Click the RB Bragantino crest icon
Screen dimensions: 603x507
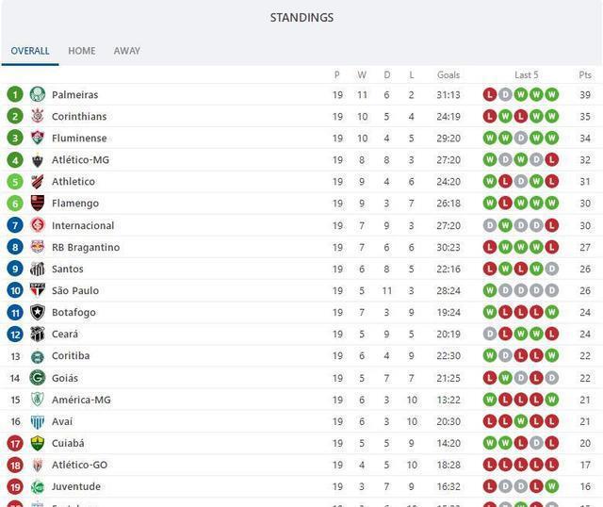(x=38, y=247)
